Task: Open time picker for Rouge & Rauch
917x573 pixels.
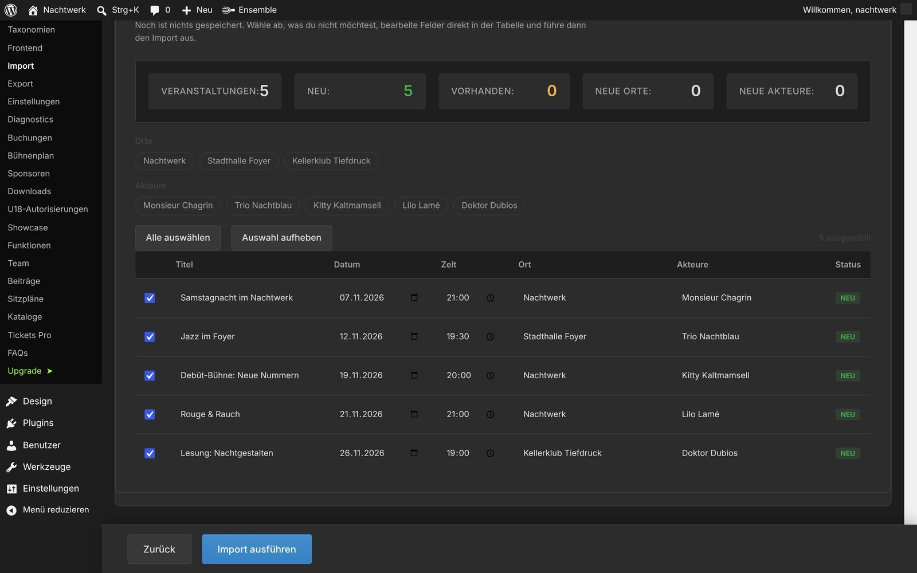Action: [490, 414]
